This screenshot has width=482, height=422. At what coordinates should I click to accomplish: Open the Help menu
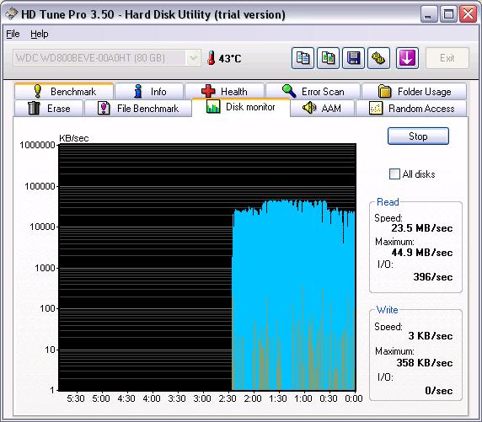pos(40,34)
